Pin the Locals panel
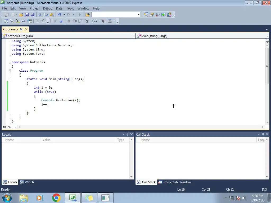This screenshot has height=203, width=271. coord(127,134)
